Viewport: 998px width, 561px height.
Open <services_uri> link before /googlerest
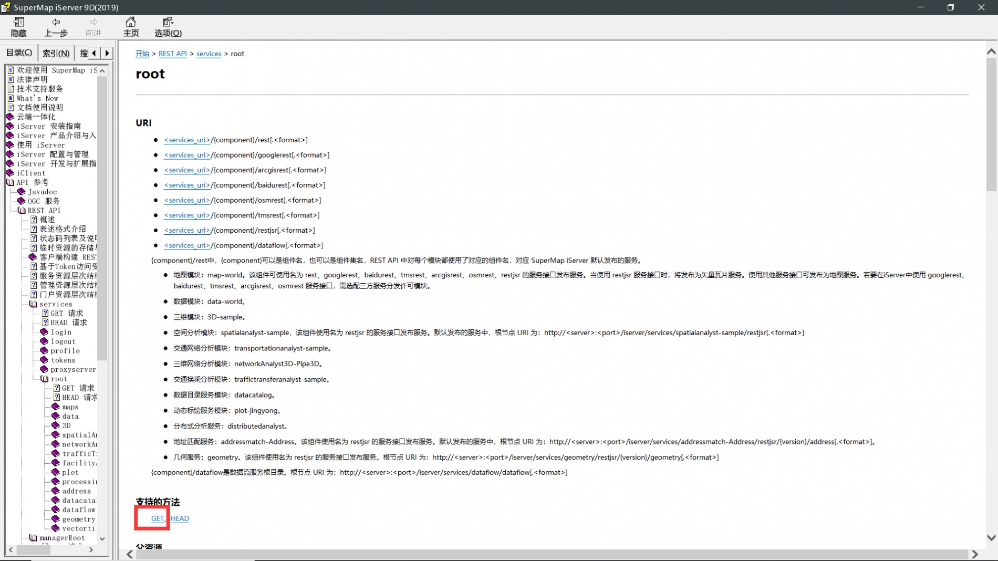(187, 155)
